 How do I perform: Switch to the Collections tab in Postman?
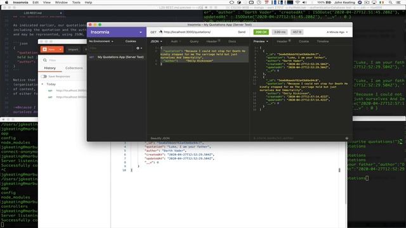point(74,68)
